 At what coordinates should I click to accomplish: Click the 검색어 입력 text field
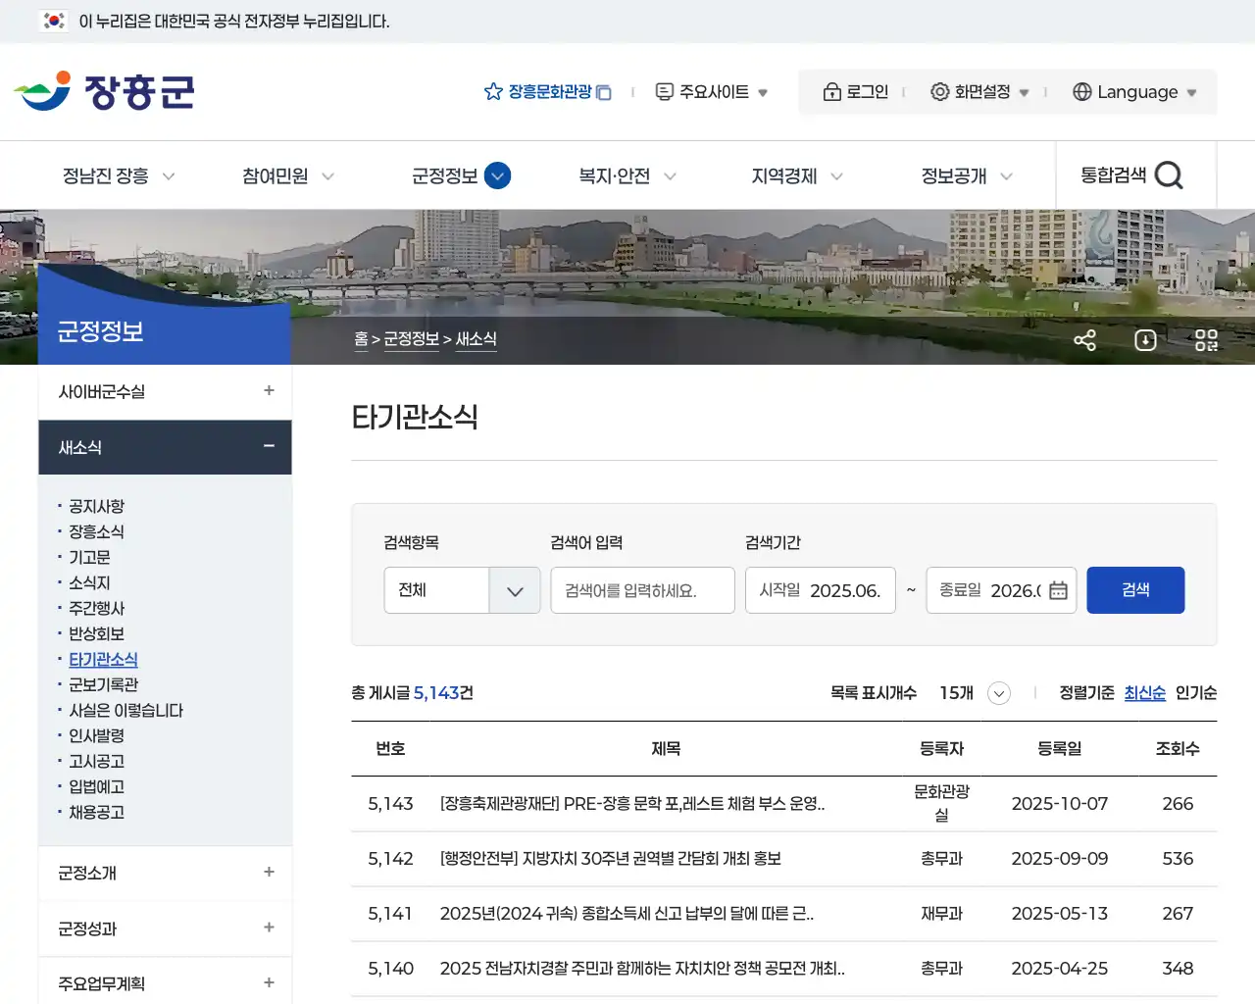tap(642, 590)
